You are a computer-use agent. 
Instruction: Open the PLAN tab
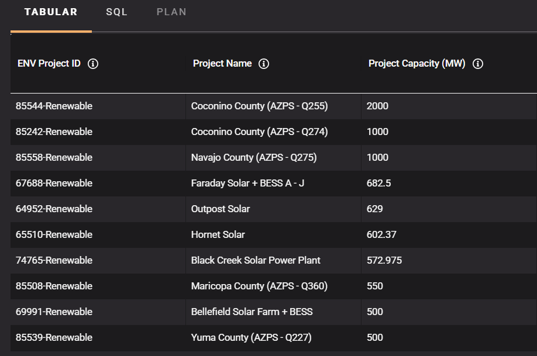pyautogui.click(x=171, y=12)
